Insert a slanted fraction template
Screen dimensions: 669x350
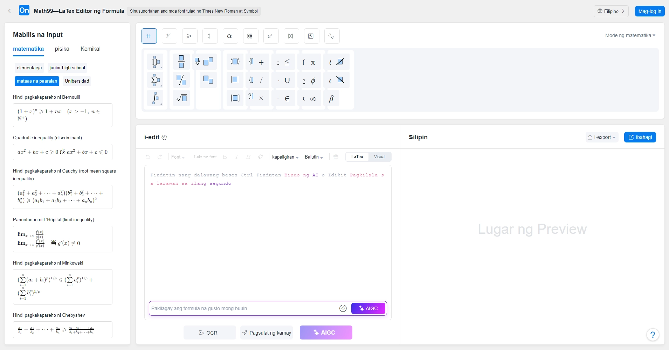point(181,80)
